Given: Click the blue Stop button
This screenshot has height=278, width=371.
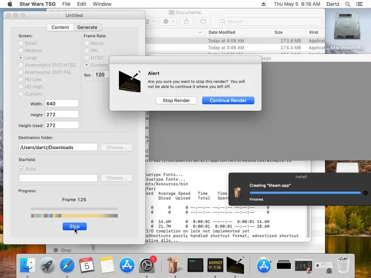Looking at the screenshot, I should tap(75, 227).
